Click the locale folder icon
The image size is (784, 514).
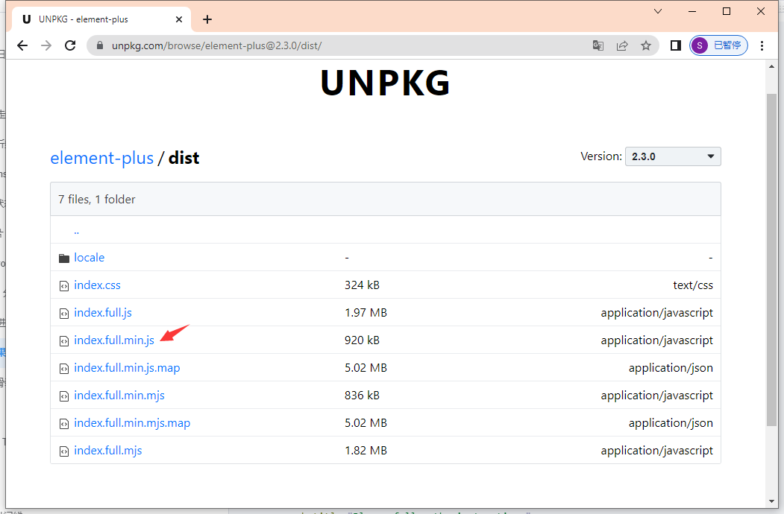64,258
